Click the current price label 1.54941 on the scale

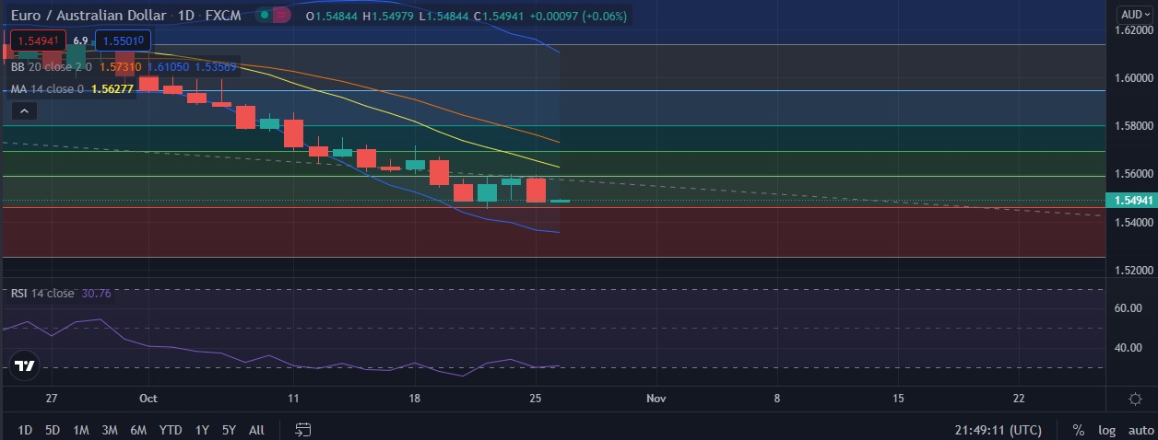tap(1130, 201)
